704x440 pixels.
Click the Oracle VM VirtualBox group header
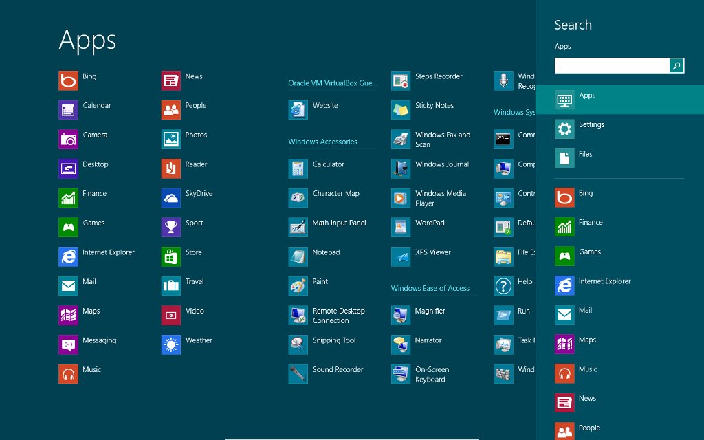[x=333, y=83]
